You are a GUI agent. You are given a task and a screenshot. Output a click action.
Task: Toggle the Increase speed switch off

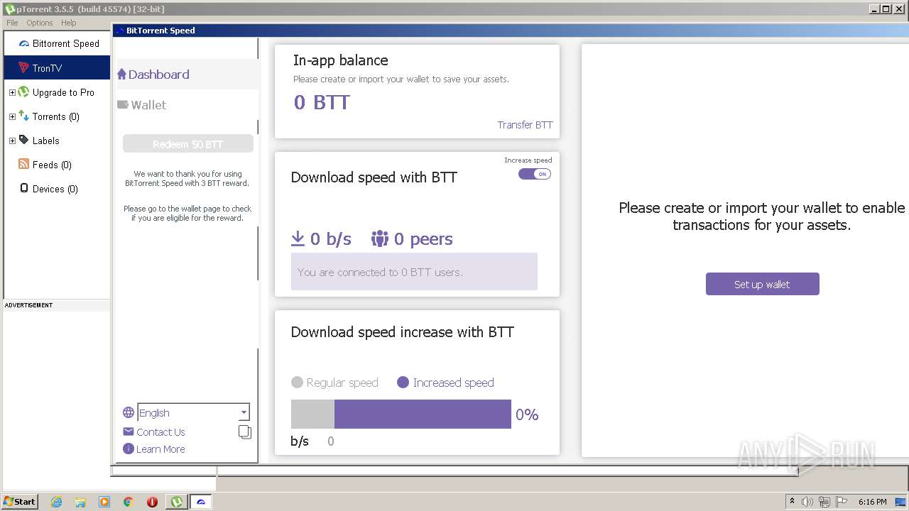(535, 174)
